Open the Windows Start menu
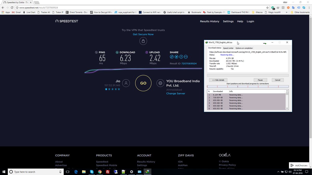312x175 pixels. click(4, 172)
